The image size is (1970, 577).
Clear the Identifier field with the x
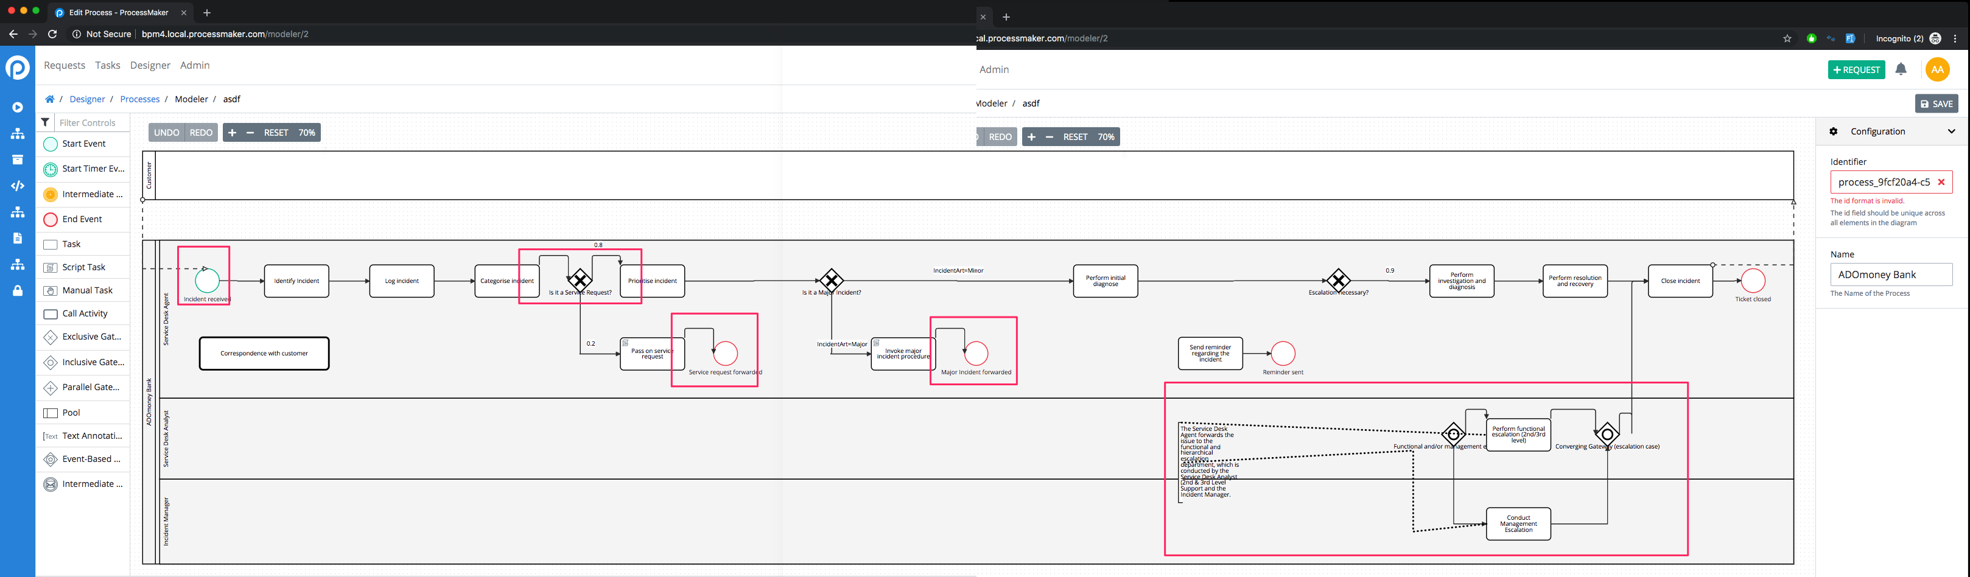pos(1942,182)
